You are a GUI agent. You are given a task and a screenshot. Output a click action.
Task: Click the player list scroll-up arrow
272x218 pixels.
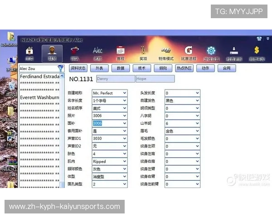62,76
